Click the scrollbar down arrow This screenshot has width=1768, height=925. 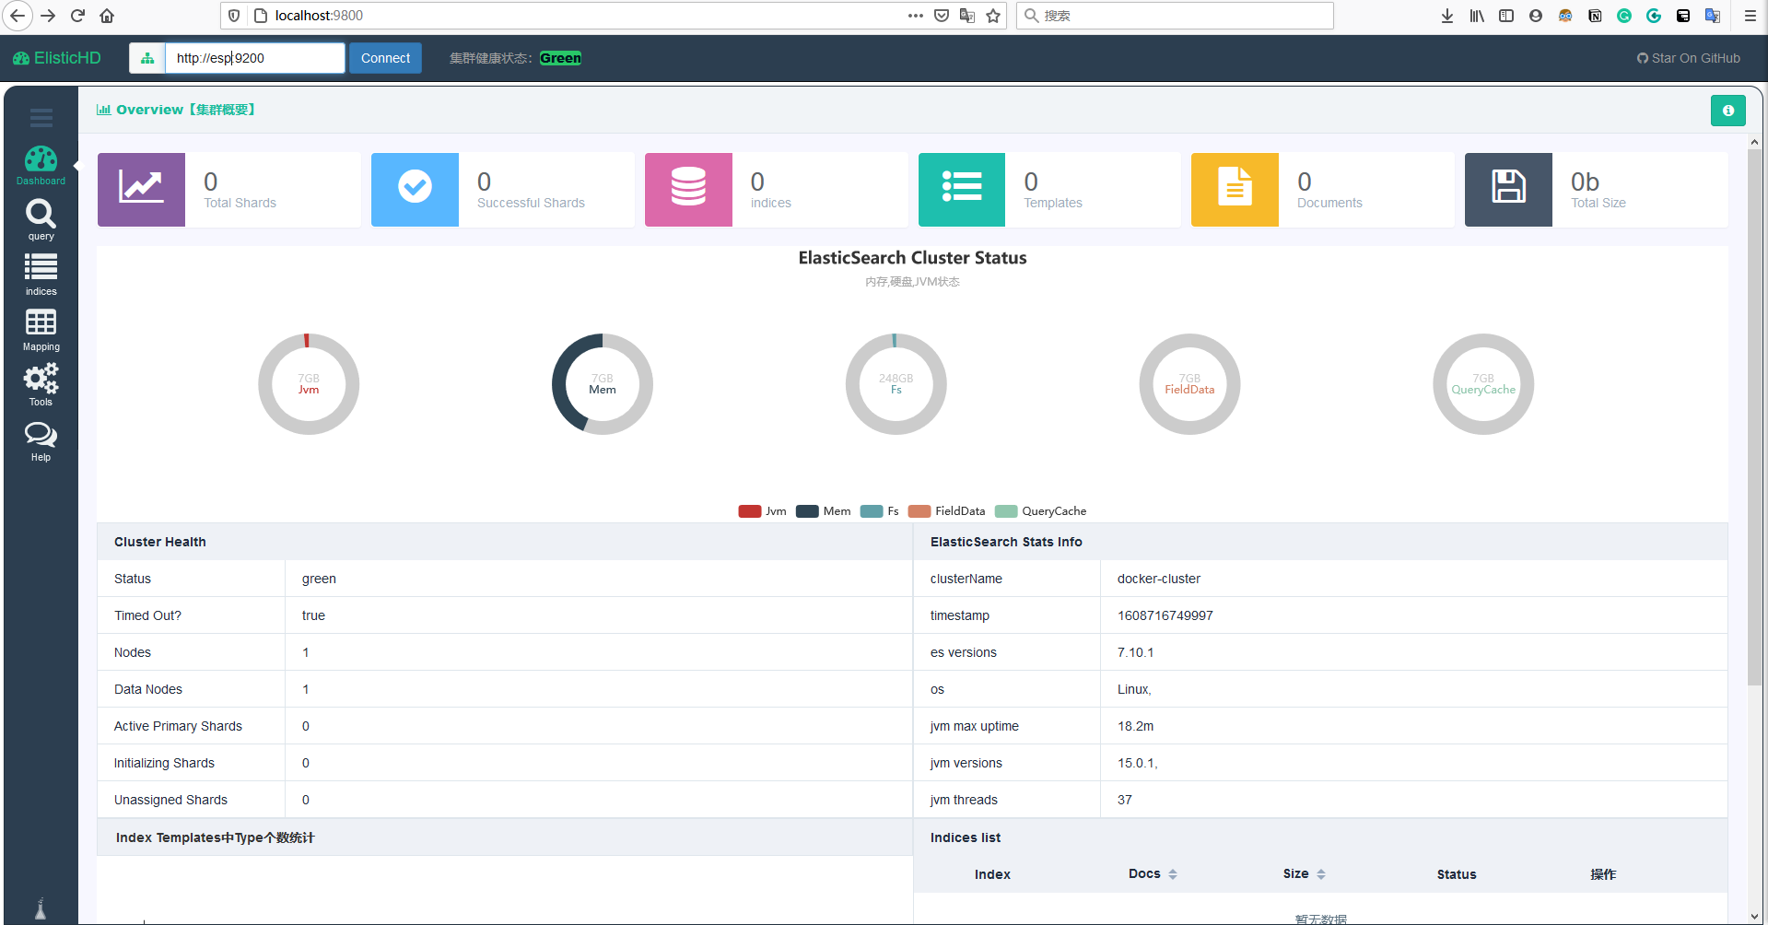(x=1754, y=916)
